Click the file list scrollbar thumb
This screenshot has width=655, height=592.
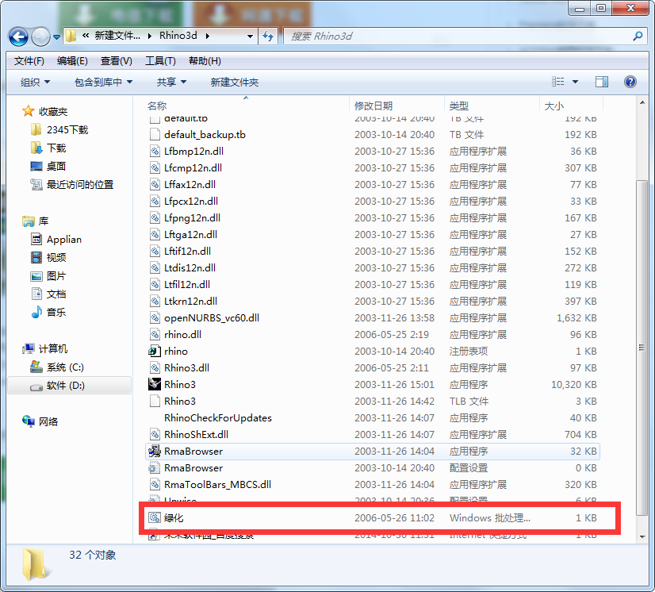coord(642,348)
